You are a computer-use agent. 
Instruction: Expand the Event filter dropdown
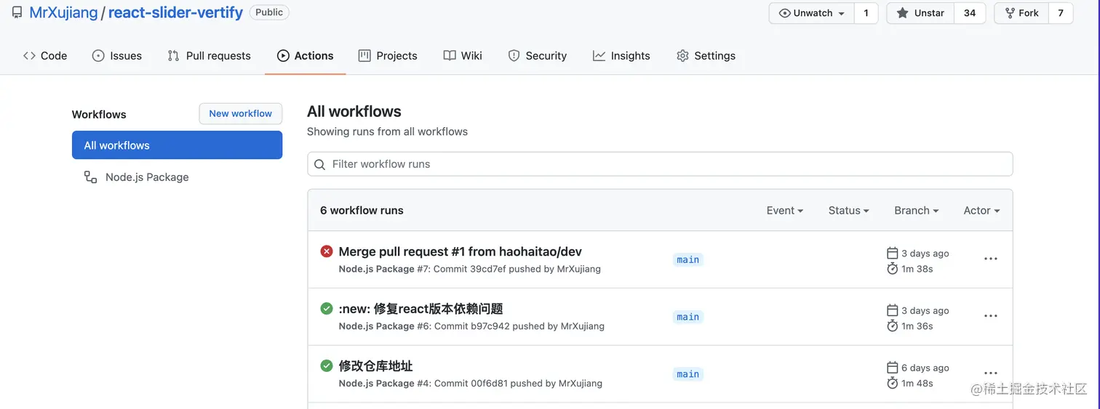[785, 211]
